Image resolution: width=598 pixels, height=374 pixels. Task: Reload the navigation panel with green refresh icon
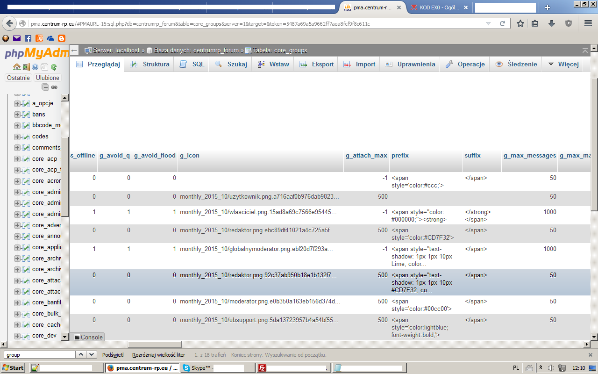tap(54, 67)
